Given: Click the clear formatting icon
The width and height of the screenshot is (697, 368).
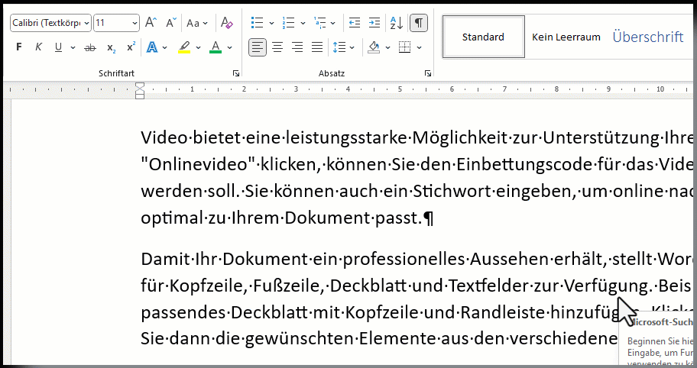Looking at the screenshot, I should coord(226,23).
